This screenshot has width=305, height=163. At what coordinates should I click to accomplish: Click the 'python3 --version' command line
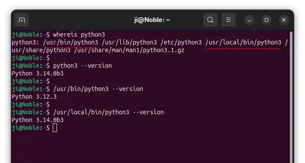(83, 66)
